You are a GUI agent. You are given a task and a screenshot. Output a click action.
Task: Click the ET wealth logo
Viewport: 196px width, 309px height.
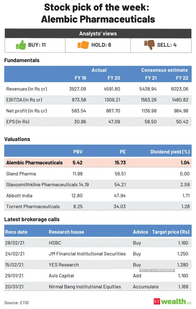(x=172, y=301)
